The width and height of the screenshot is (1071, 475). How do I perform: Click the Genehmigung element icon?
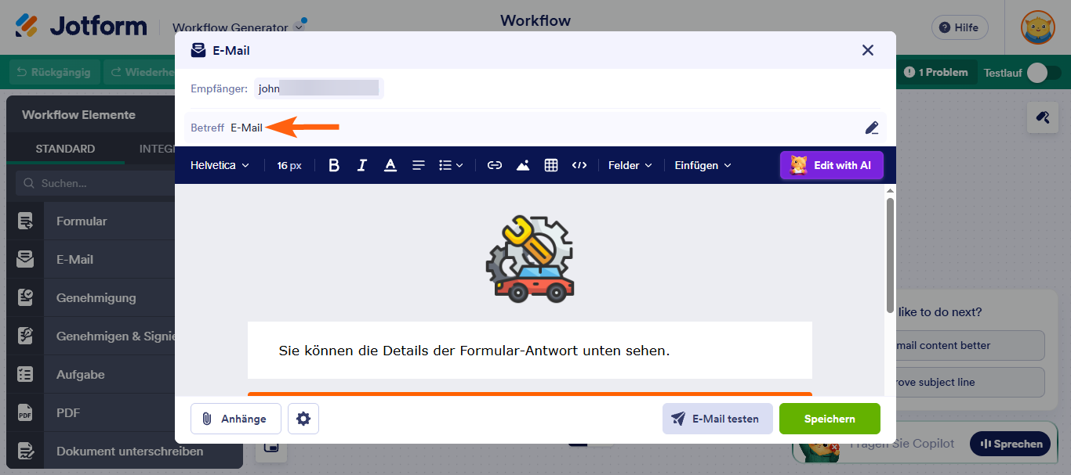pos(26,298)
